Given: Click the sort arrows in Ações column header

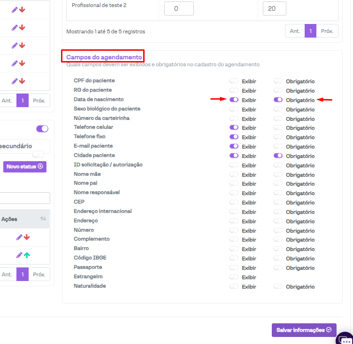Looking at the screenshot, I should pos(43,219).
